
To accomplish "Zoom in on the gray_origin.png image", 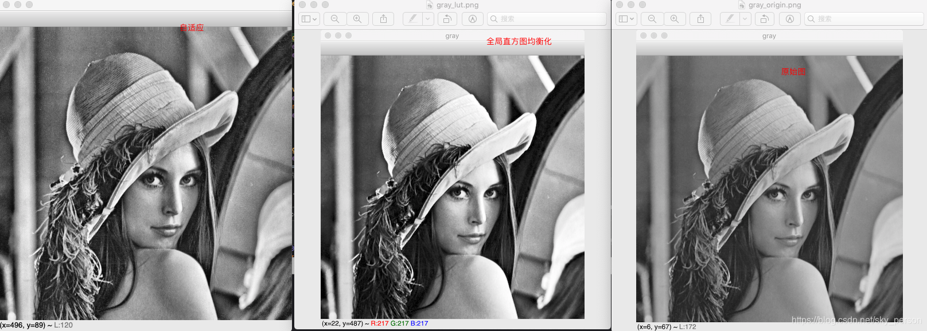I will pyautogui.click(x=674, y=19).
